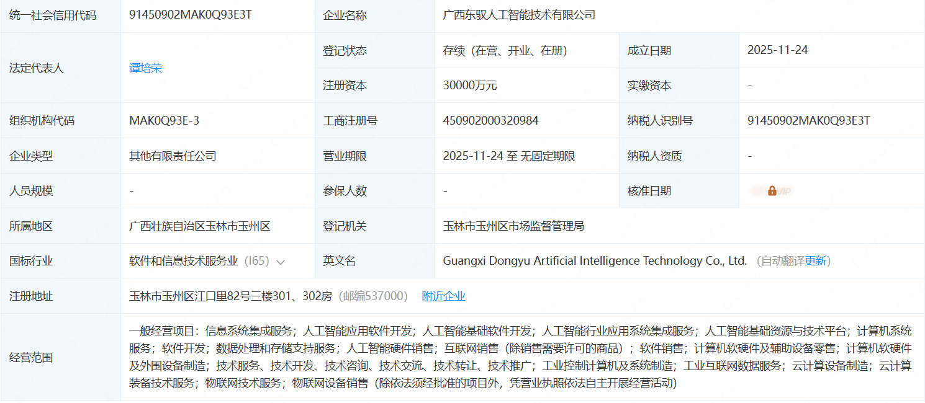
Task: Click the unified credit code 91450902MAK0Q93E3T value
Action: [190, 15]
